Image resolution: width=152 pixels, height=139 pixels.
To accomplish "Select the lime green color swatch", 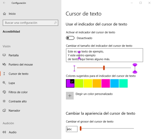I will point(79,83).
